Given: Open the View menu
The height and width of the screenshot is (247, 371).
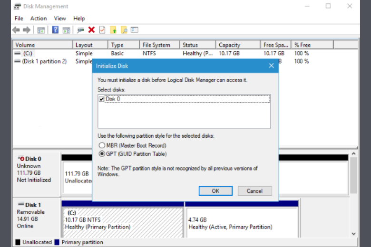Looking at the screenshot, I should coord(60,19).
